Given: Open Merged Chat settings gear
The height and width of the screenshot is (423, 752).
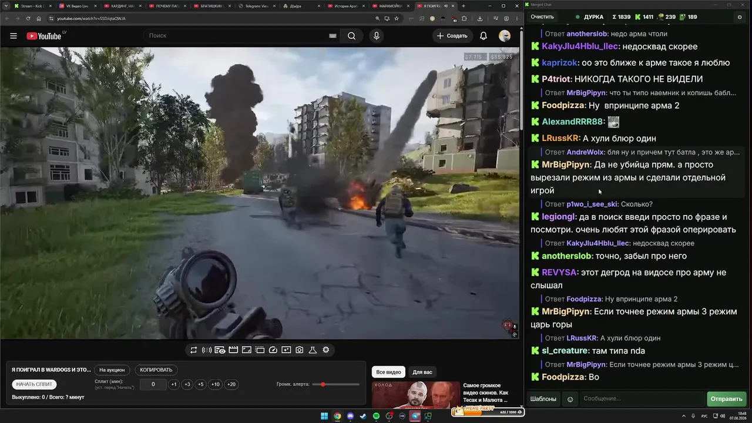Looking at the screenshot, I should pos(740,17).
